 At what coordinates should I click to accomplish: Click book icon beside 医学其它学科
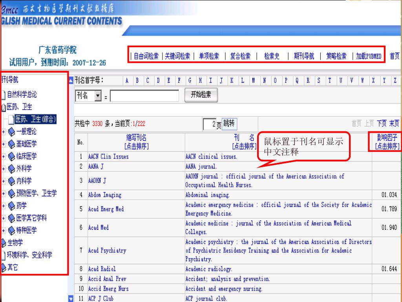pos(11,218)
